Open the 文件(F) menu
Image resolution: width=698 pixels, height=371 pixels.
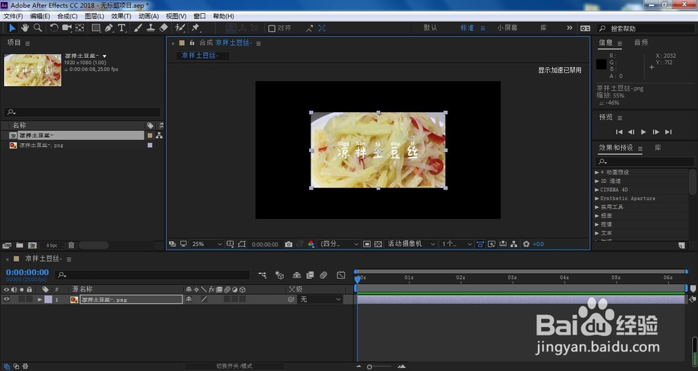(x=13, y=16)
